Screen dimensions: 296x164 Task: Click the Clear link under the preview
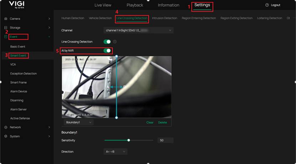150,122
